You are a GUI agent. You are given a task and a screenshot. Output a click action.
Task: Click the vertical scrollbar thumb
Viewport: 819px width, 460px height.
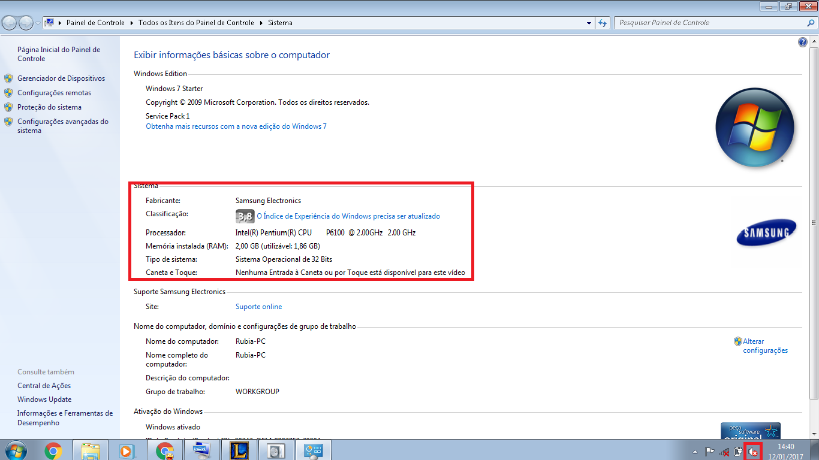click(814, 223)
